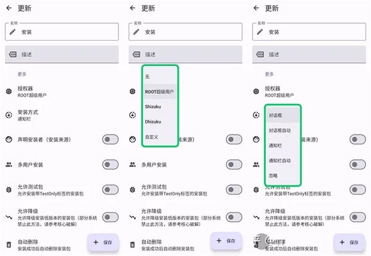Click the 描述 tag icon in the left screen
The height and width of the screenshot is (256, 371).
tap(13, 54)
